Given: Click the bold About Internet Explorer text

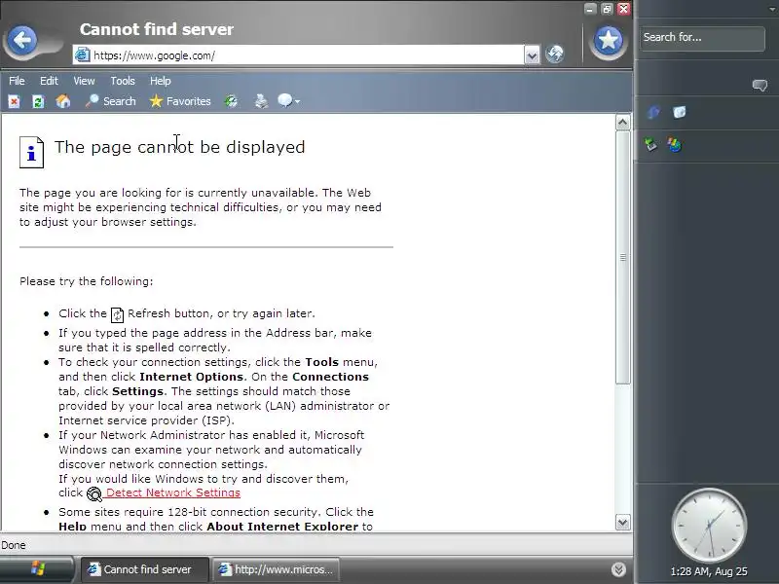Looking at the screenshot, I should tap(282, 527).
